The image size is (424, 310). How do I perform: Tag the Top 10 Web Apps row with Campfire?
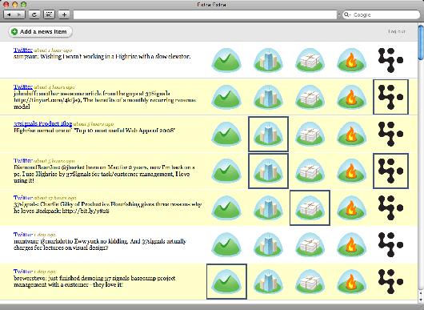click(351, 134)
